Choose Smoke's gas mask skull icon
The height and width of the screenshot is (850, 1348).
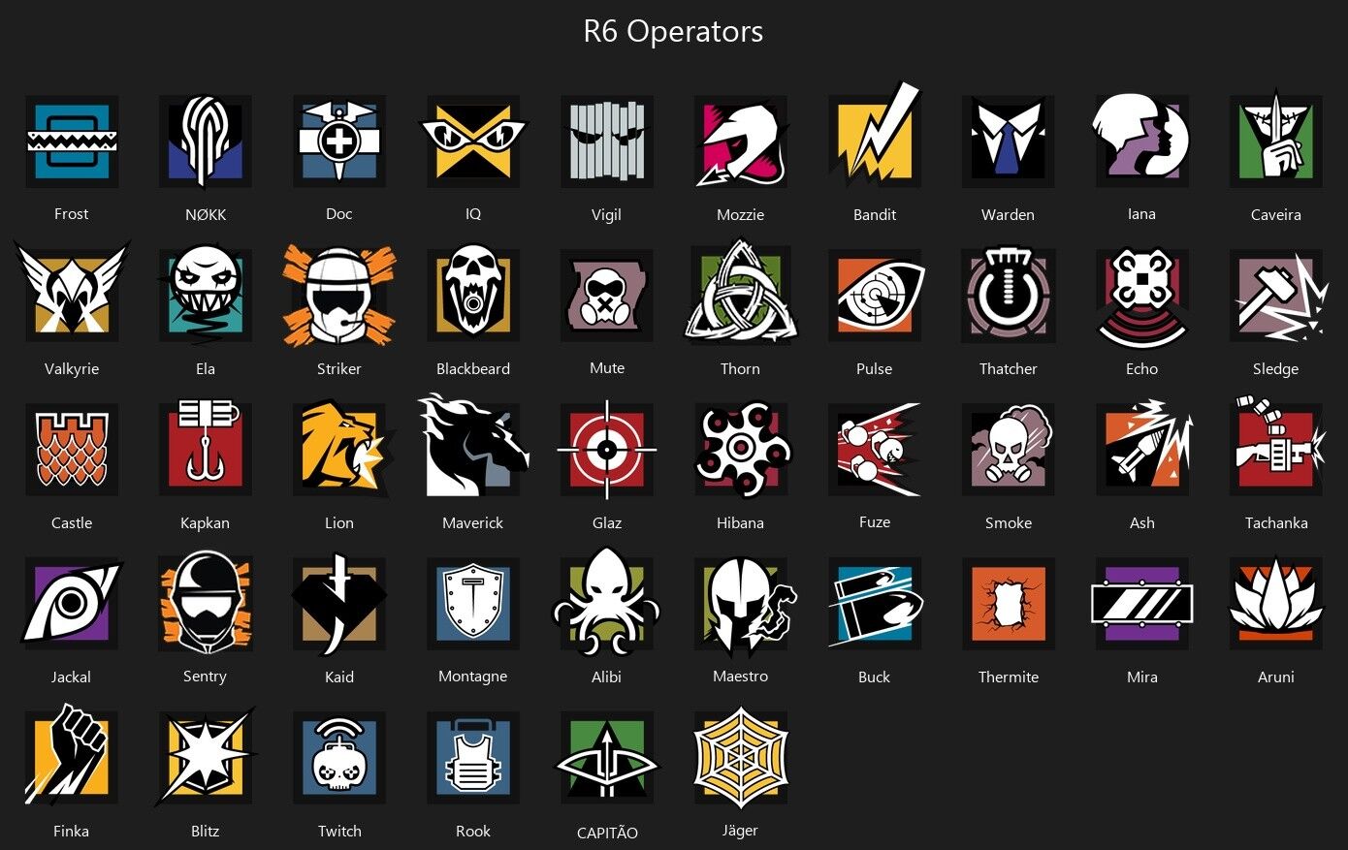click(x=1009, y=449)
